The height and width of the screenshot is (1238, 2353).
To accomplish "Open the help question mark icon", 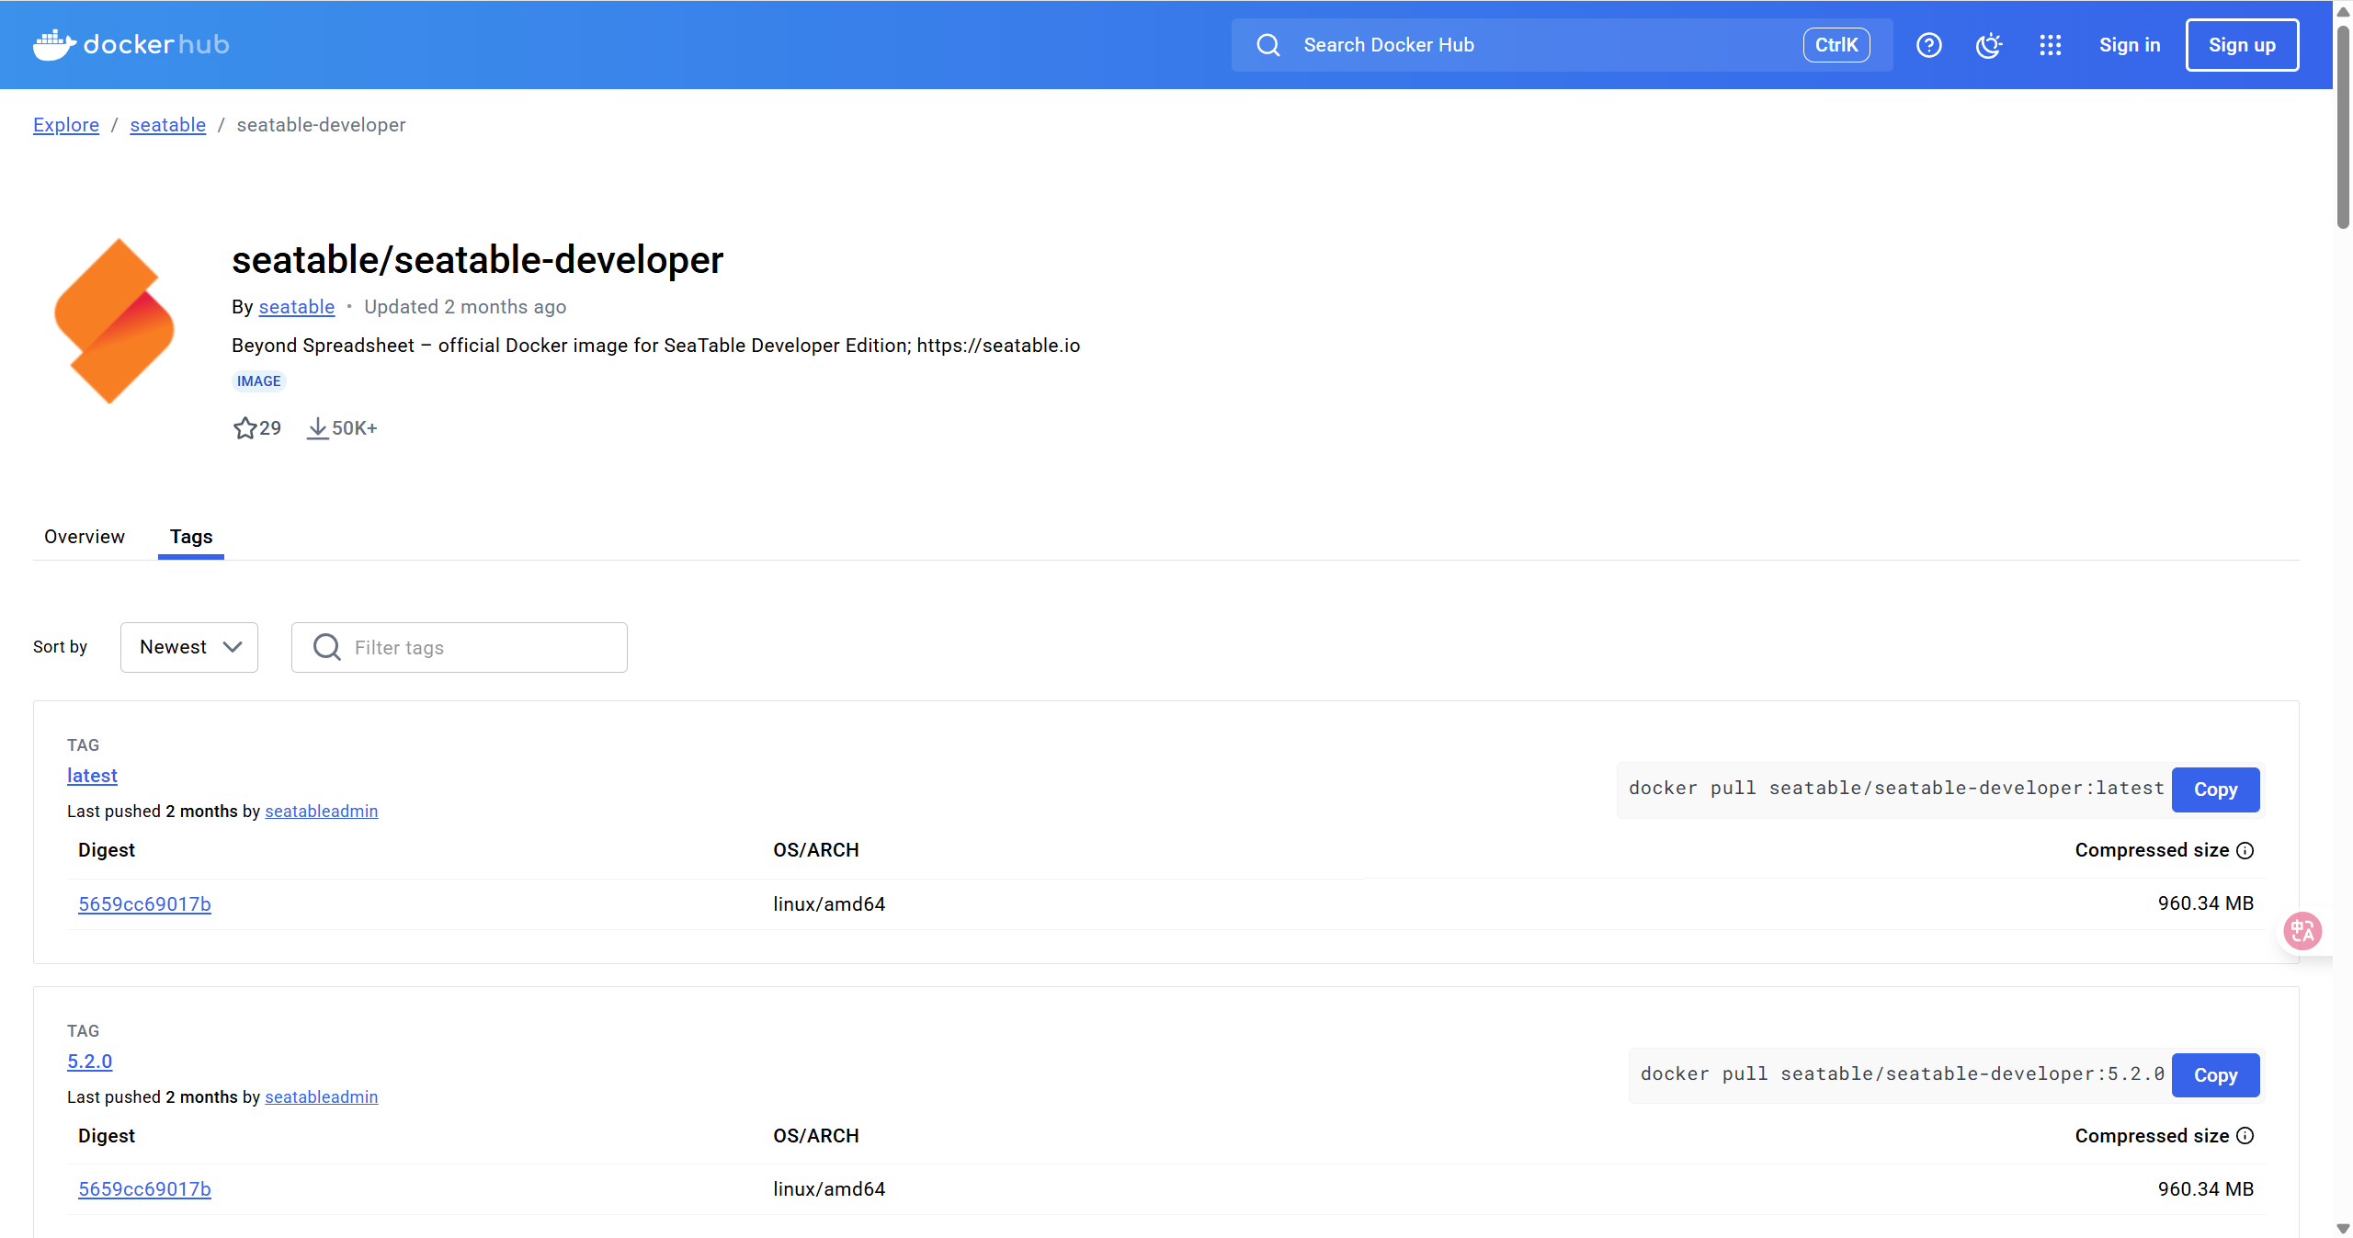I will [1929, 45].
